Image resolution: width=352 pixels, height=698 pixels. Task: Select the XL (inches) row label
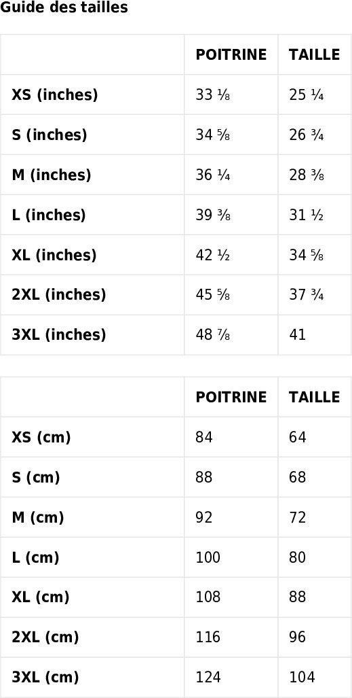click(54, 255)
